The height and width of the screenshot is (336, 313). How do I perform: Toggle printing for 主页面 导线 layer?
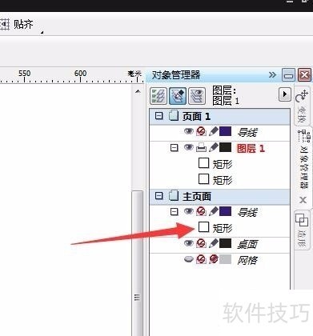coord(201,211)
